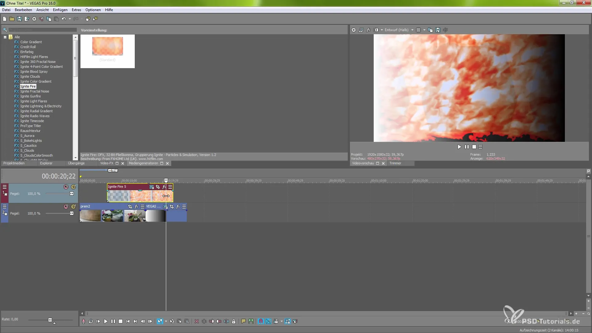
Task: Open the Optionen menu
Action: (x=93, y=10)
